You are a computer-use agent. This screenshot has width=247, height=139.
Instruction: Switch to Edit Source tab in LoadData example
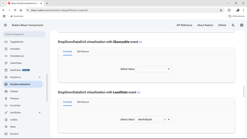coord(83,102)
